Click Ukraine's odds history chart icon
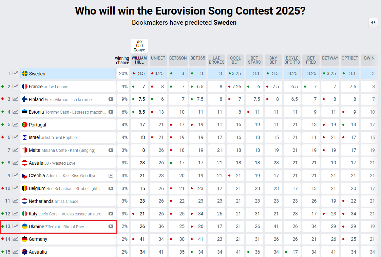Viewport: 381px width, 257px height. (x=15, y=226)
